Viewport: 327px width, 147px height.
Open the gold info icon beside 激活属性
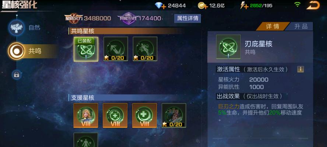tap(300, 69)
